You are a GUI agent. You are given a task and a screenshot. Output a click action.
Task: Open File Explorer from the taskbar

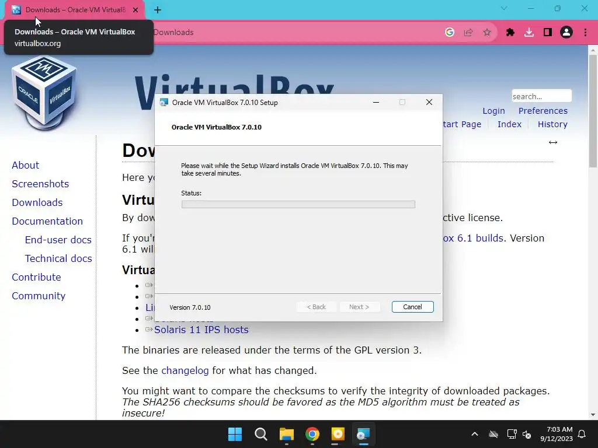coord(286,434)
